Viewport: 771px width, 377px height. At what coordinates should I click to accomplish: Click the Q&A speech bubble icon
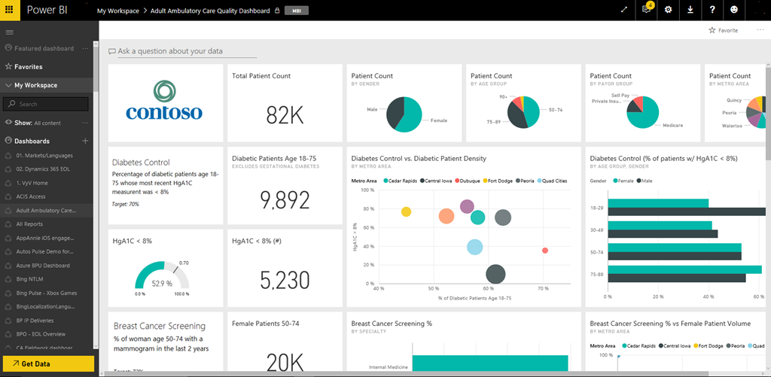(111, 51)
